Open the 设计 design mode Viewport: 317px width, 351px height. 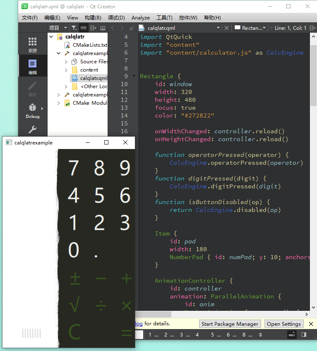pos(33,89)
